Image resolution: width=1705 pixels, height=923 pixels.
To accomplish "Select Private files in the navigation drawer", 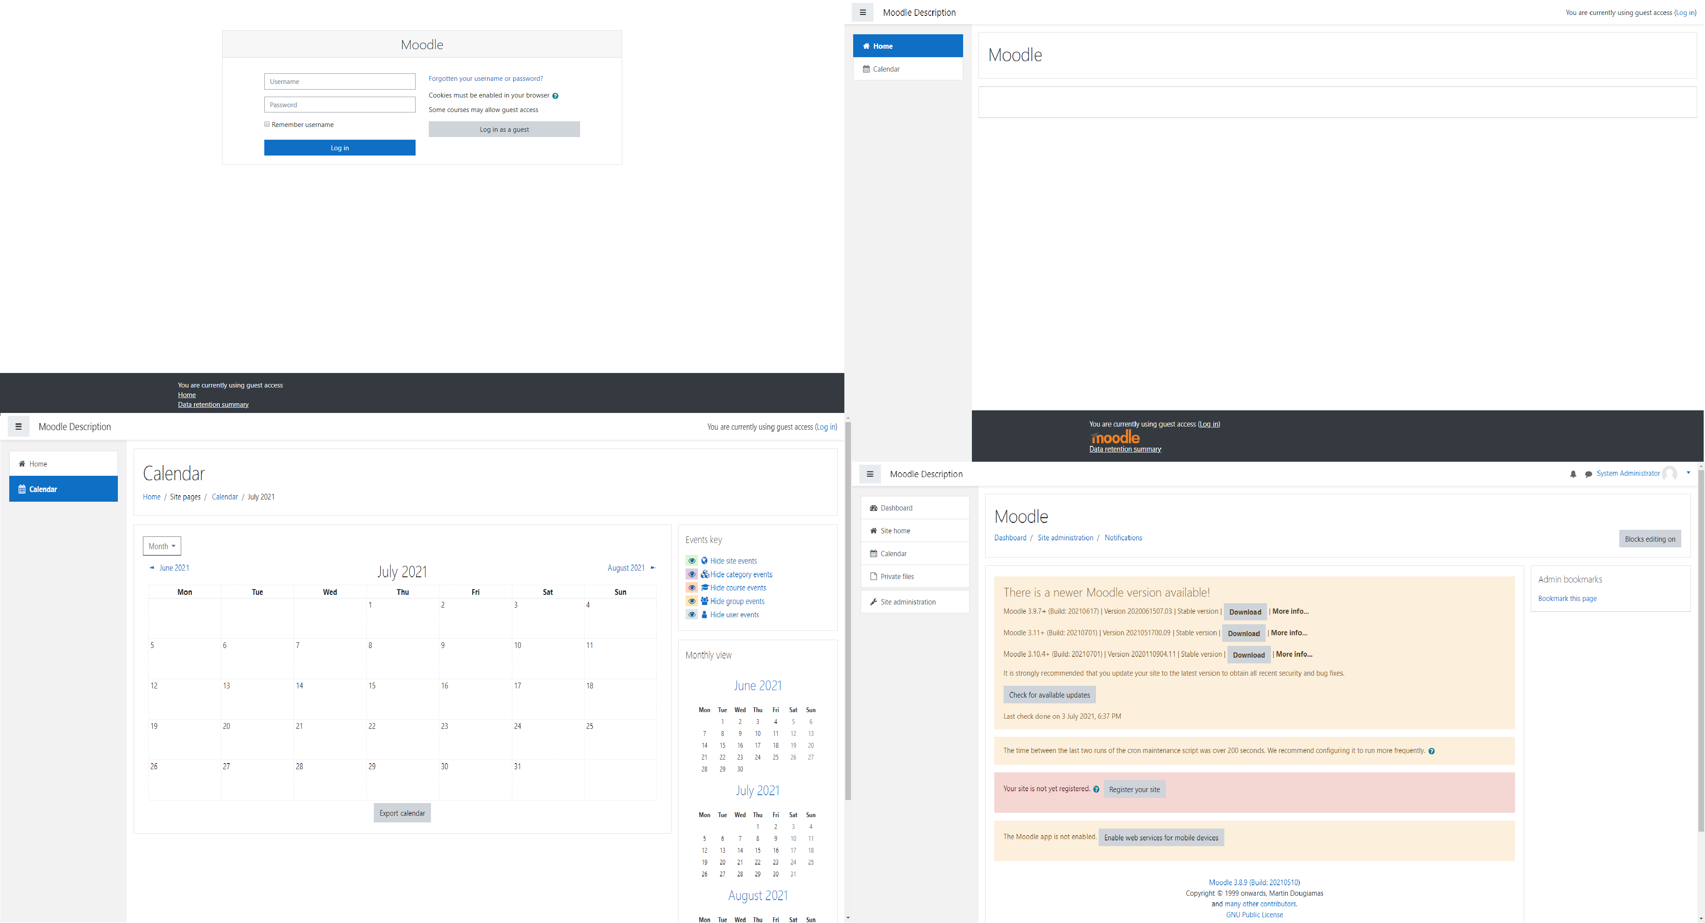I will pyautogui.click(x=897, y=576).
